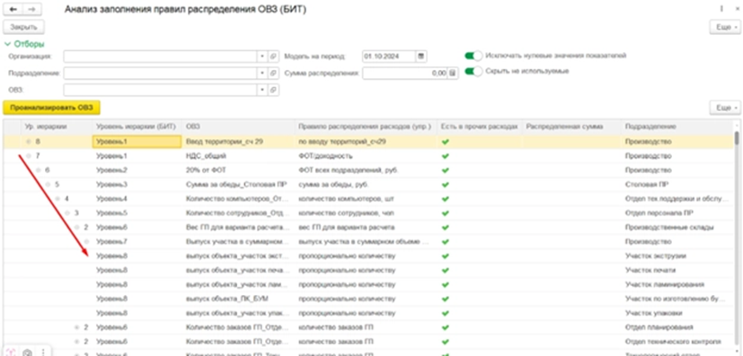Click the open-link icon for Подразделение
This screenshot has height=356, width=743.
[x=273, y=74]
